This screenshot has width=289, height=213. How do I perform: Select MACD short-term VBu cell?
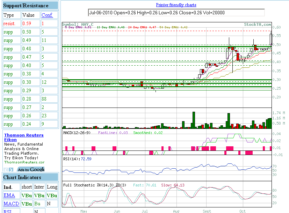point(27,204)
